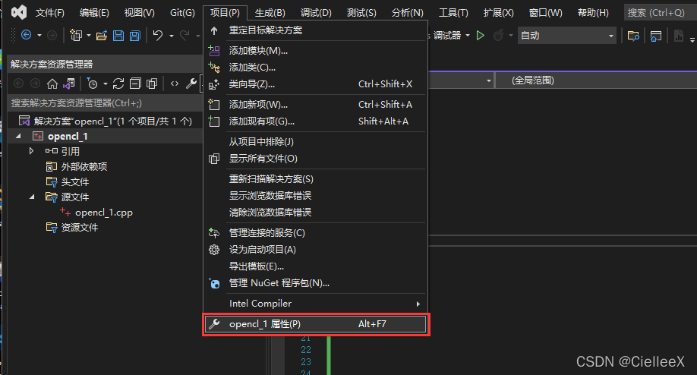Collapse the opencl_1 project node
Screen dimensions: 697x375
18,137
